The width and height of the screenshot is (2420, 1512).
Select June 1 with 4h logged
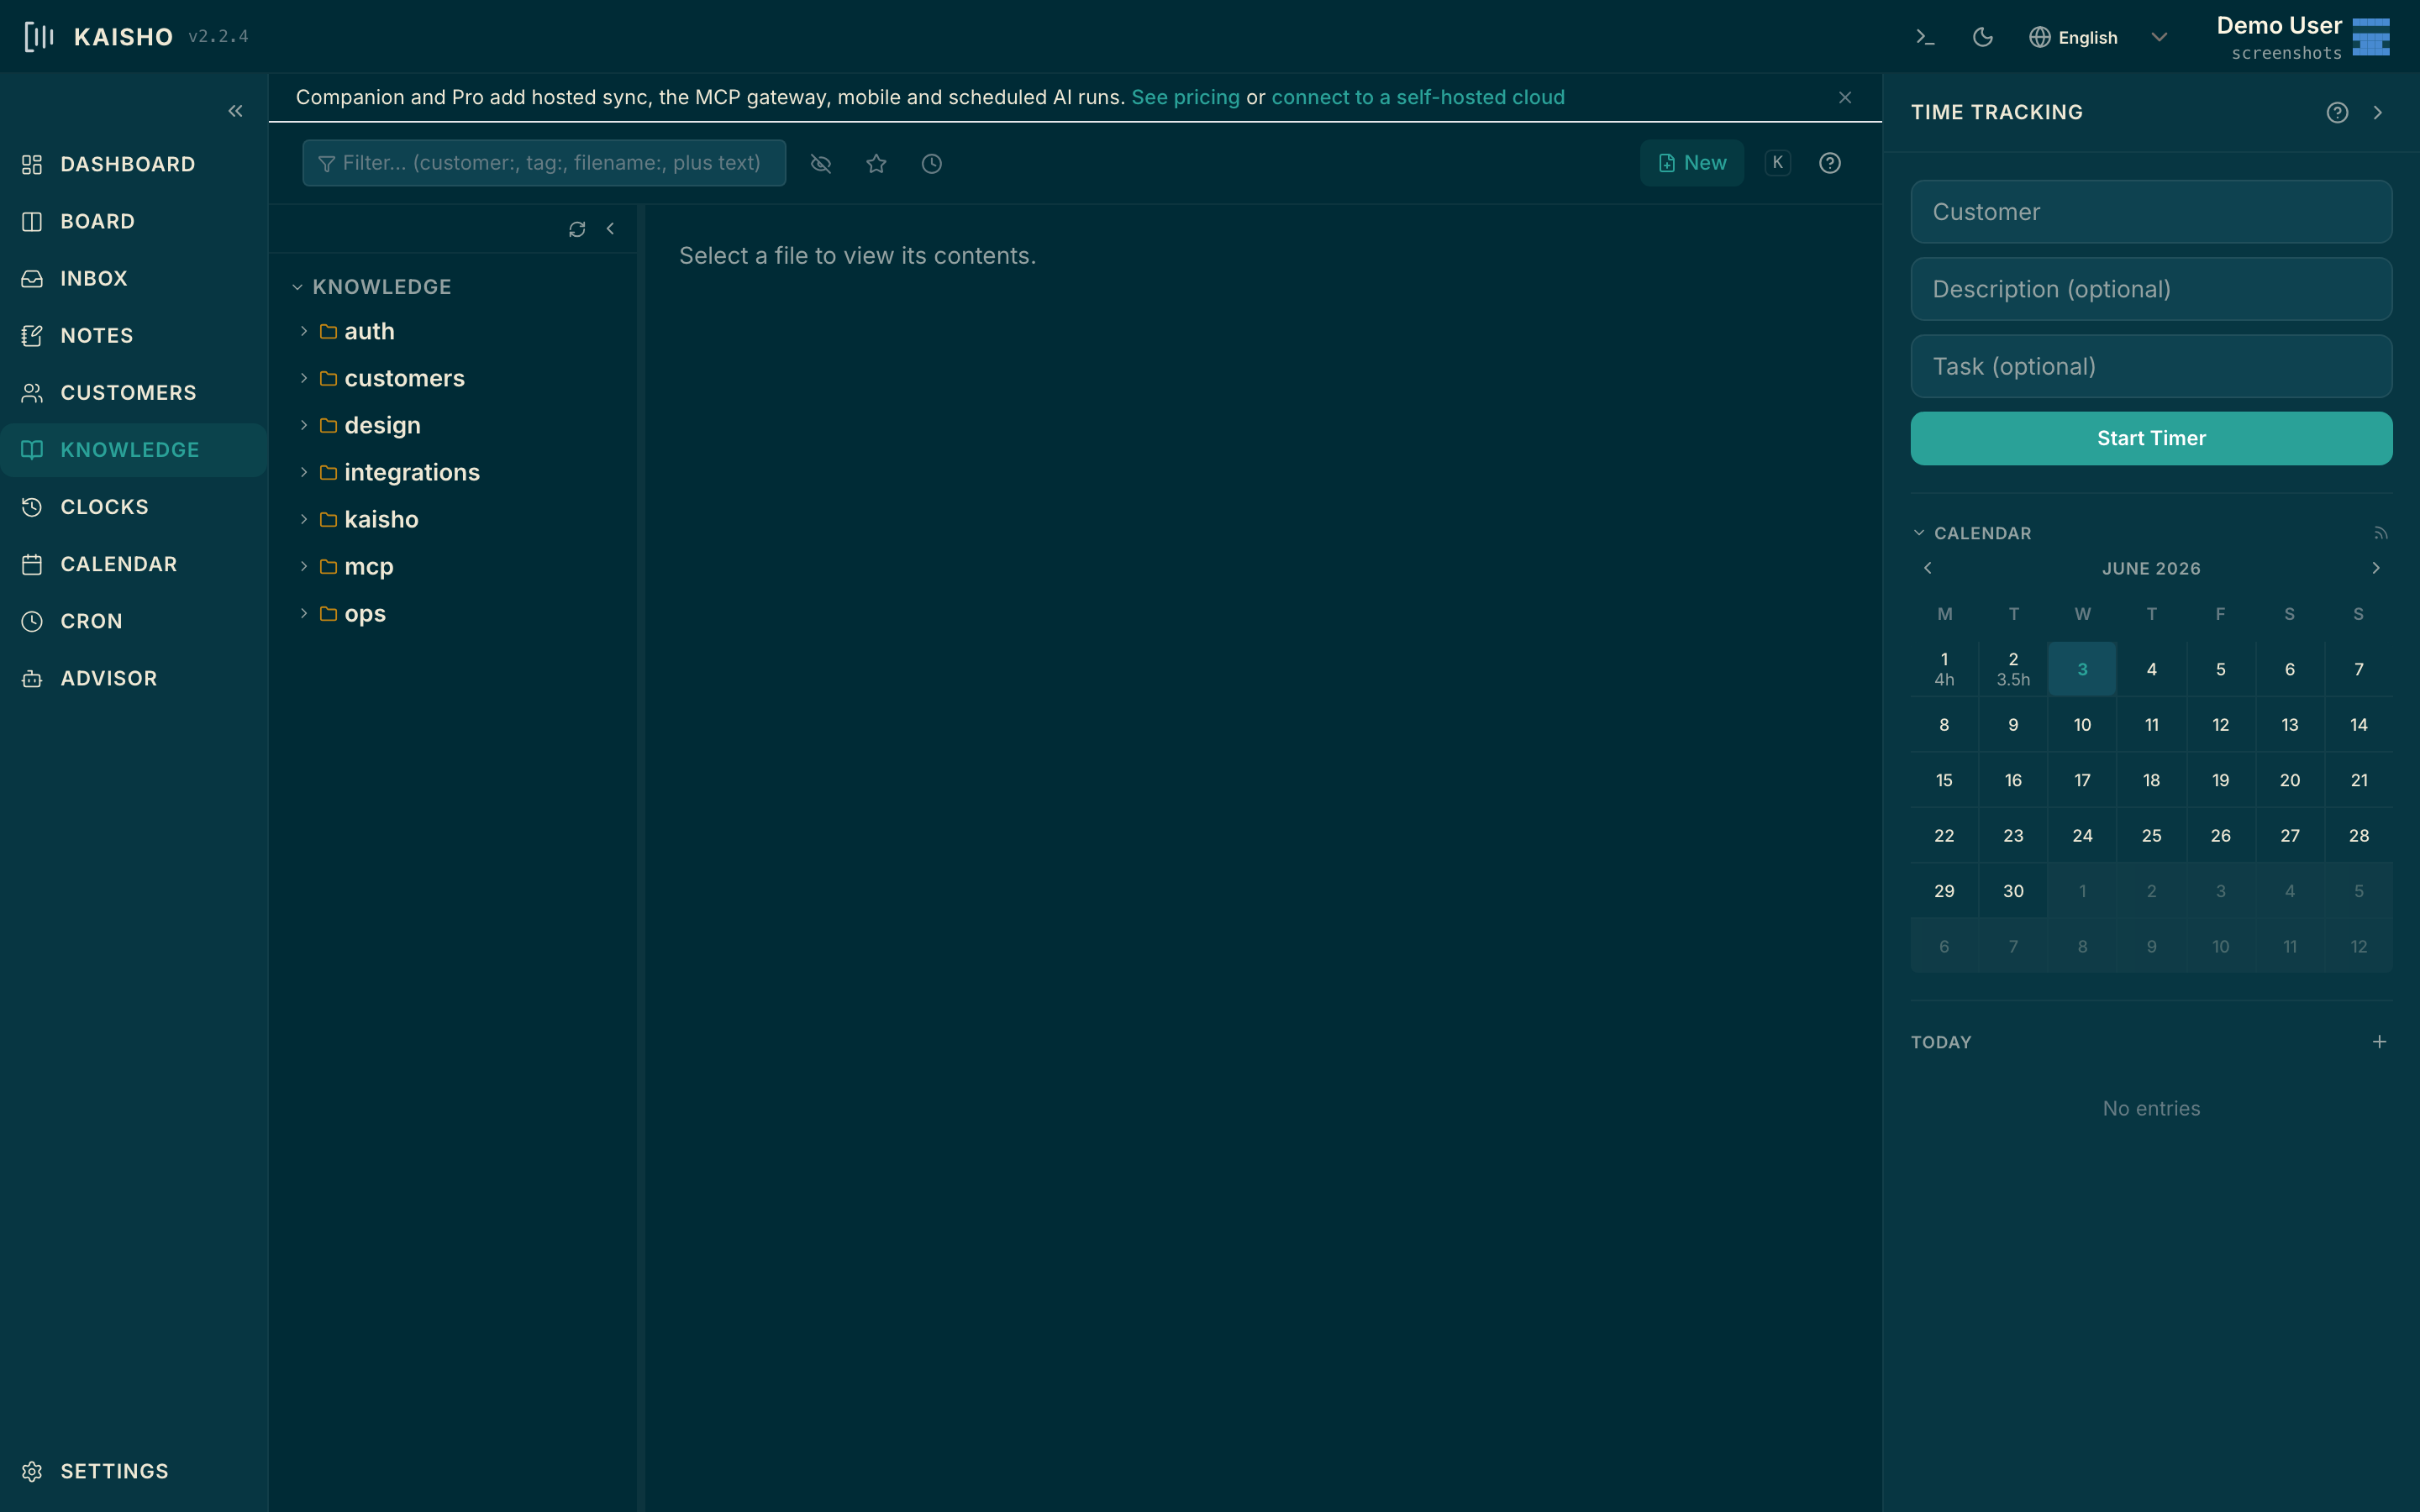pos(1944,669)
